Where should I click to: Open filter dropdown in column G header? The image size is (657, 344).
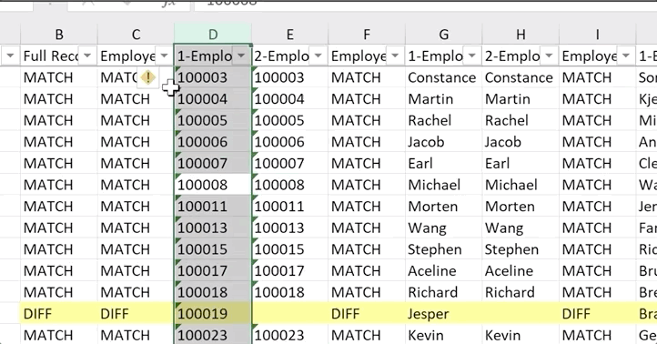point(471,56)
